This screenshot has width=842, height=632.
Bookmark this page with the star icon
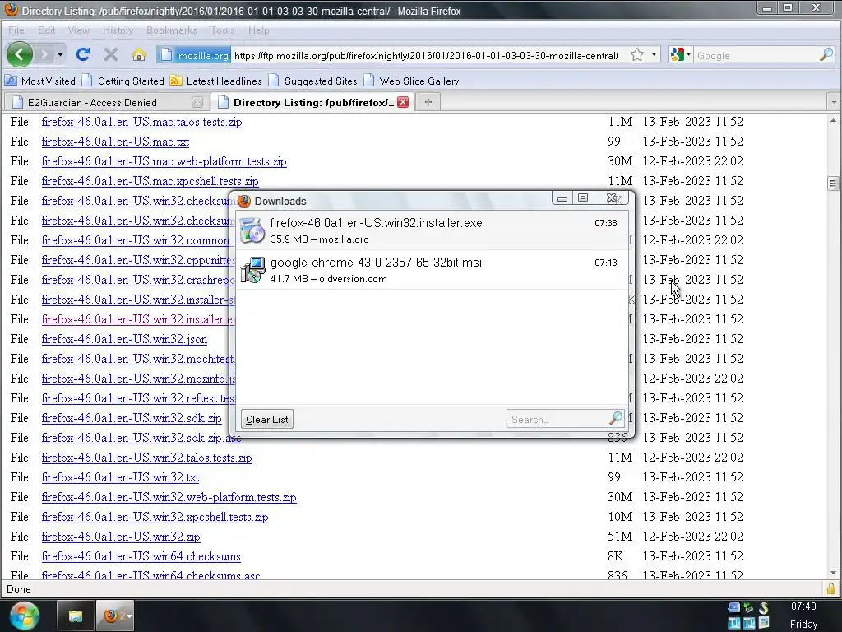tap(637, 55)
